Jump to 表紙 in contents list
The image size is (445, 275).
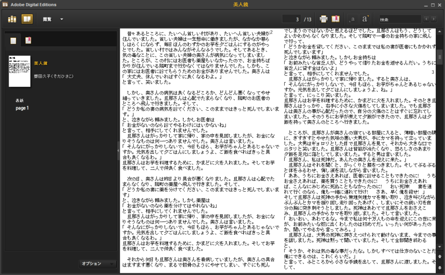[x=20, y=100]
